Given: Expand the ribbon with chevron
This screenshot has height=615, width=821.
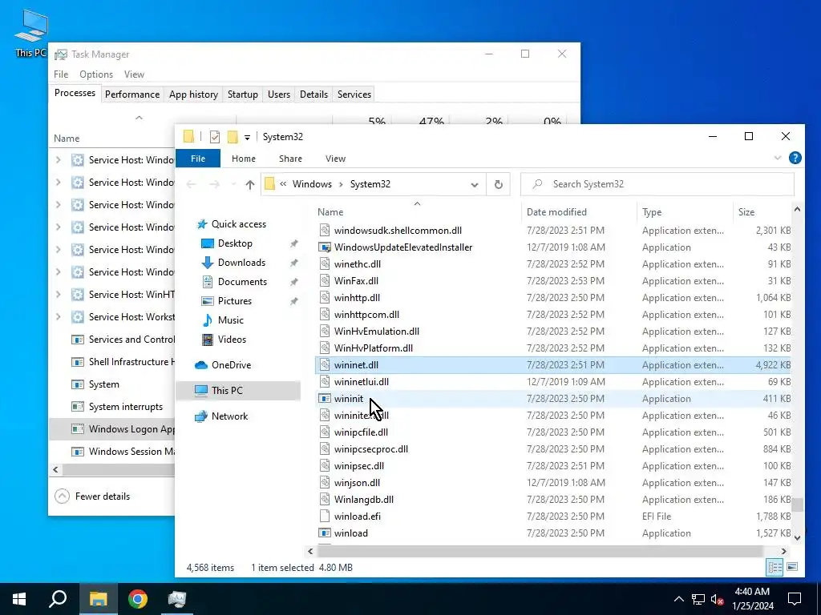Looking at the screenshot, I should pos(778,158).
